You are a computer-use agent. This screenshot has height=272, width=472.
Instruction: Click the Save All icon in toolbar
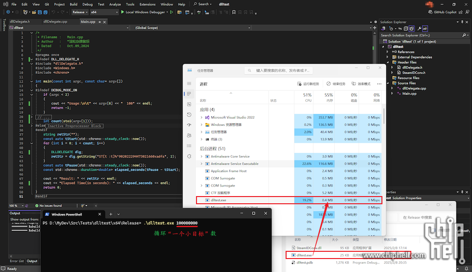coord(45,12)
